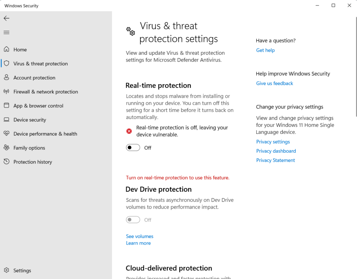
Task: Click the Home house icon
Action: coord(6,49)
